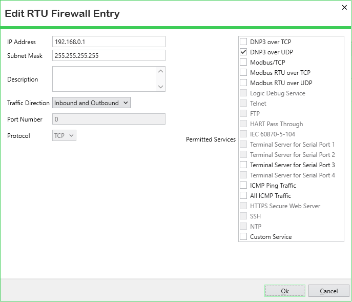Uncheck DNP3 over UDP service
Image resolution: width=352 pixels, height=302 pixels.
[243, 52]
